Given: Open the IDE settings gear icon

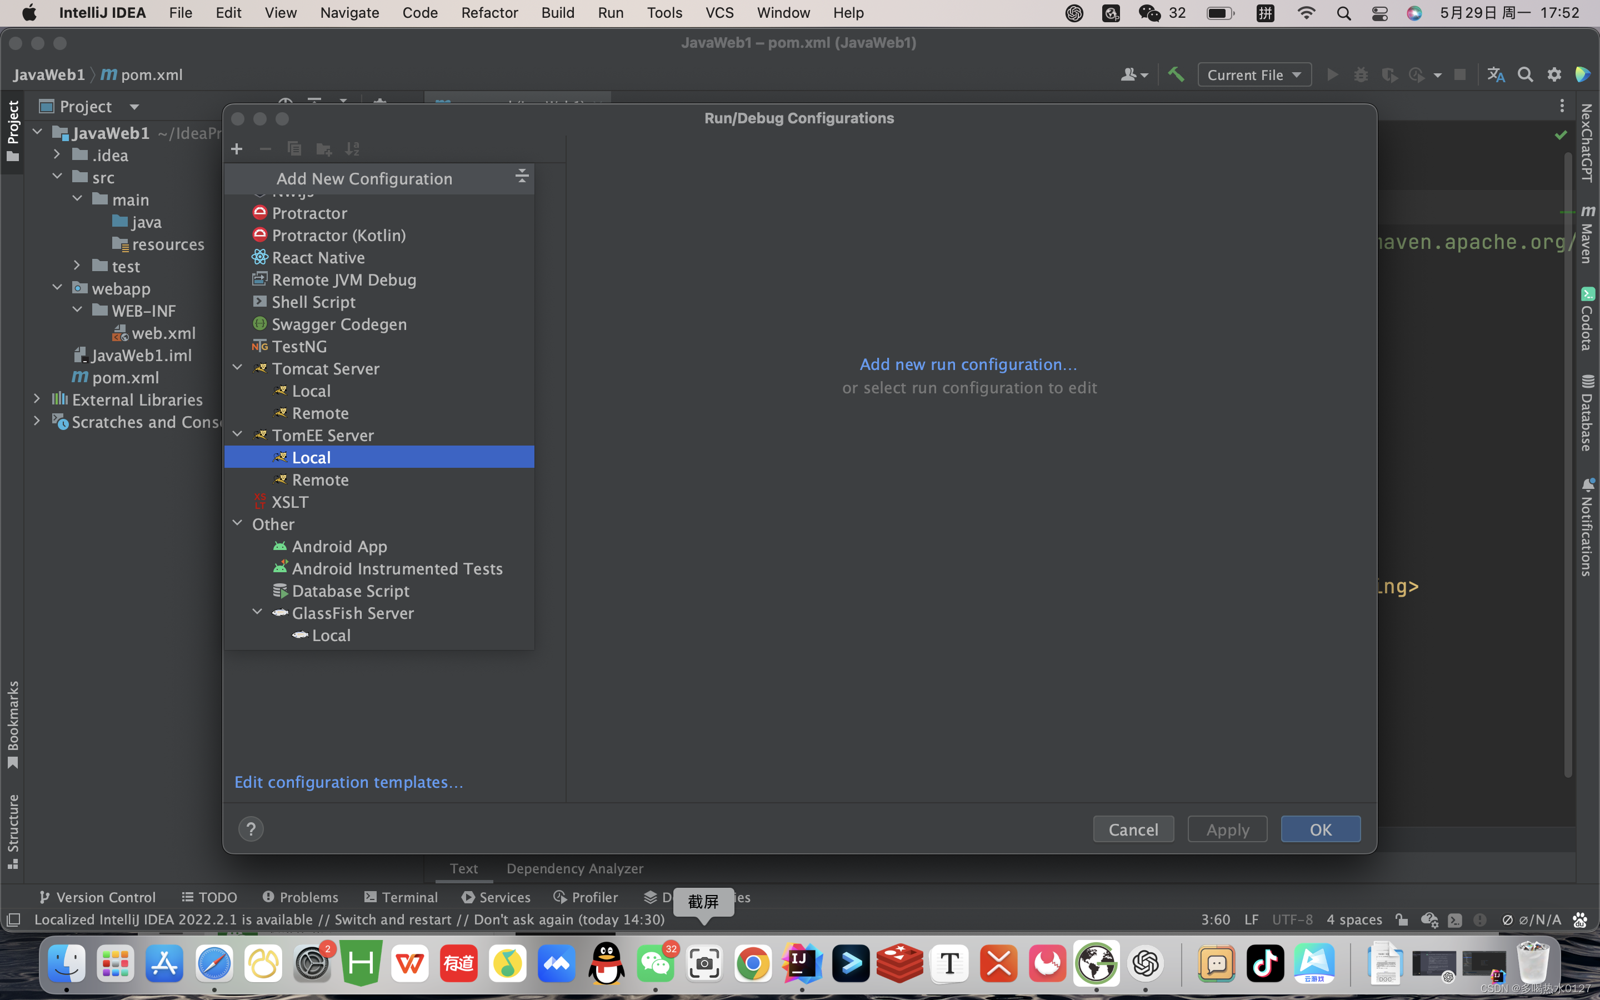Looking at the screenshot, I should pyautogui.click(x=1554, y=75).
